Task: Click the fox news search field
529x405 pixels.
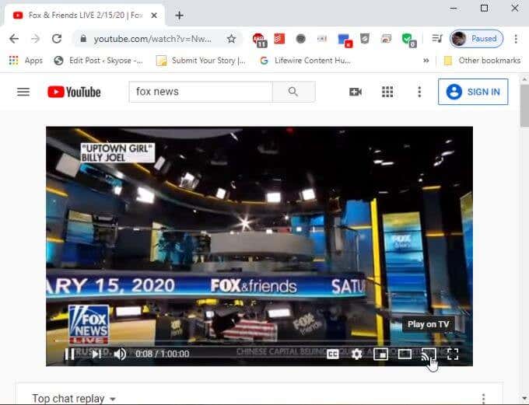Action: pos(201,92)
